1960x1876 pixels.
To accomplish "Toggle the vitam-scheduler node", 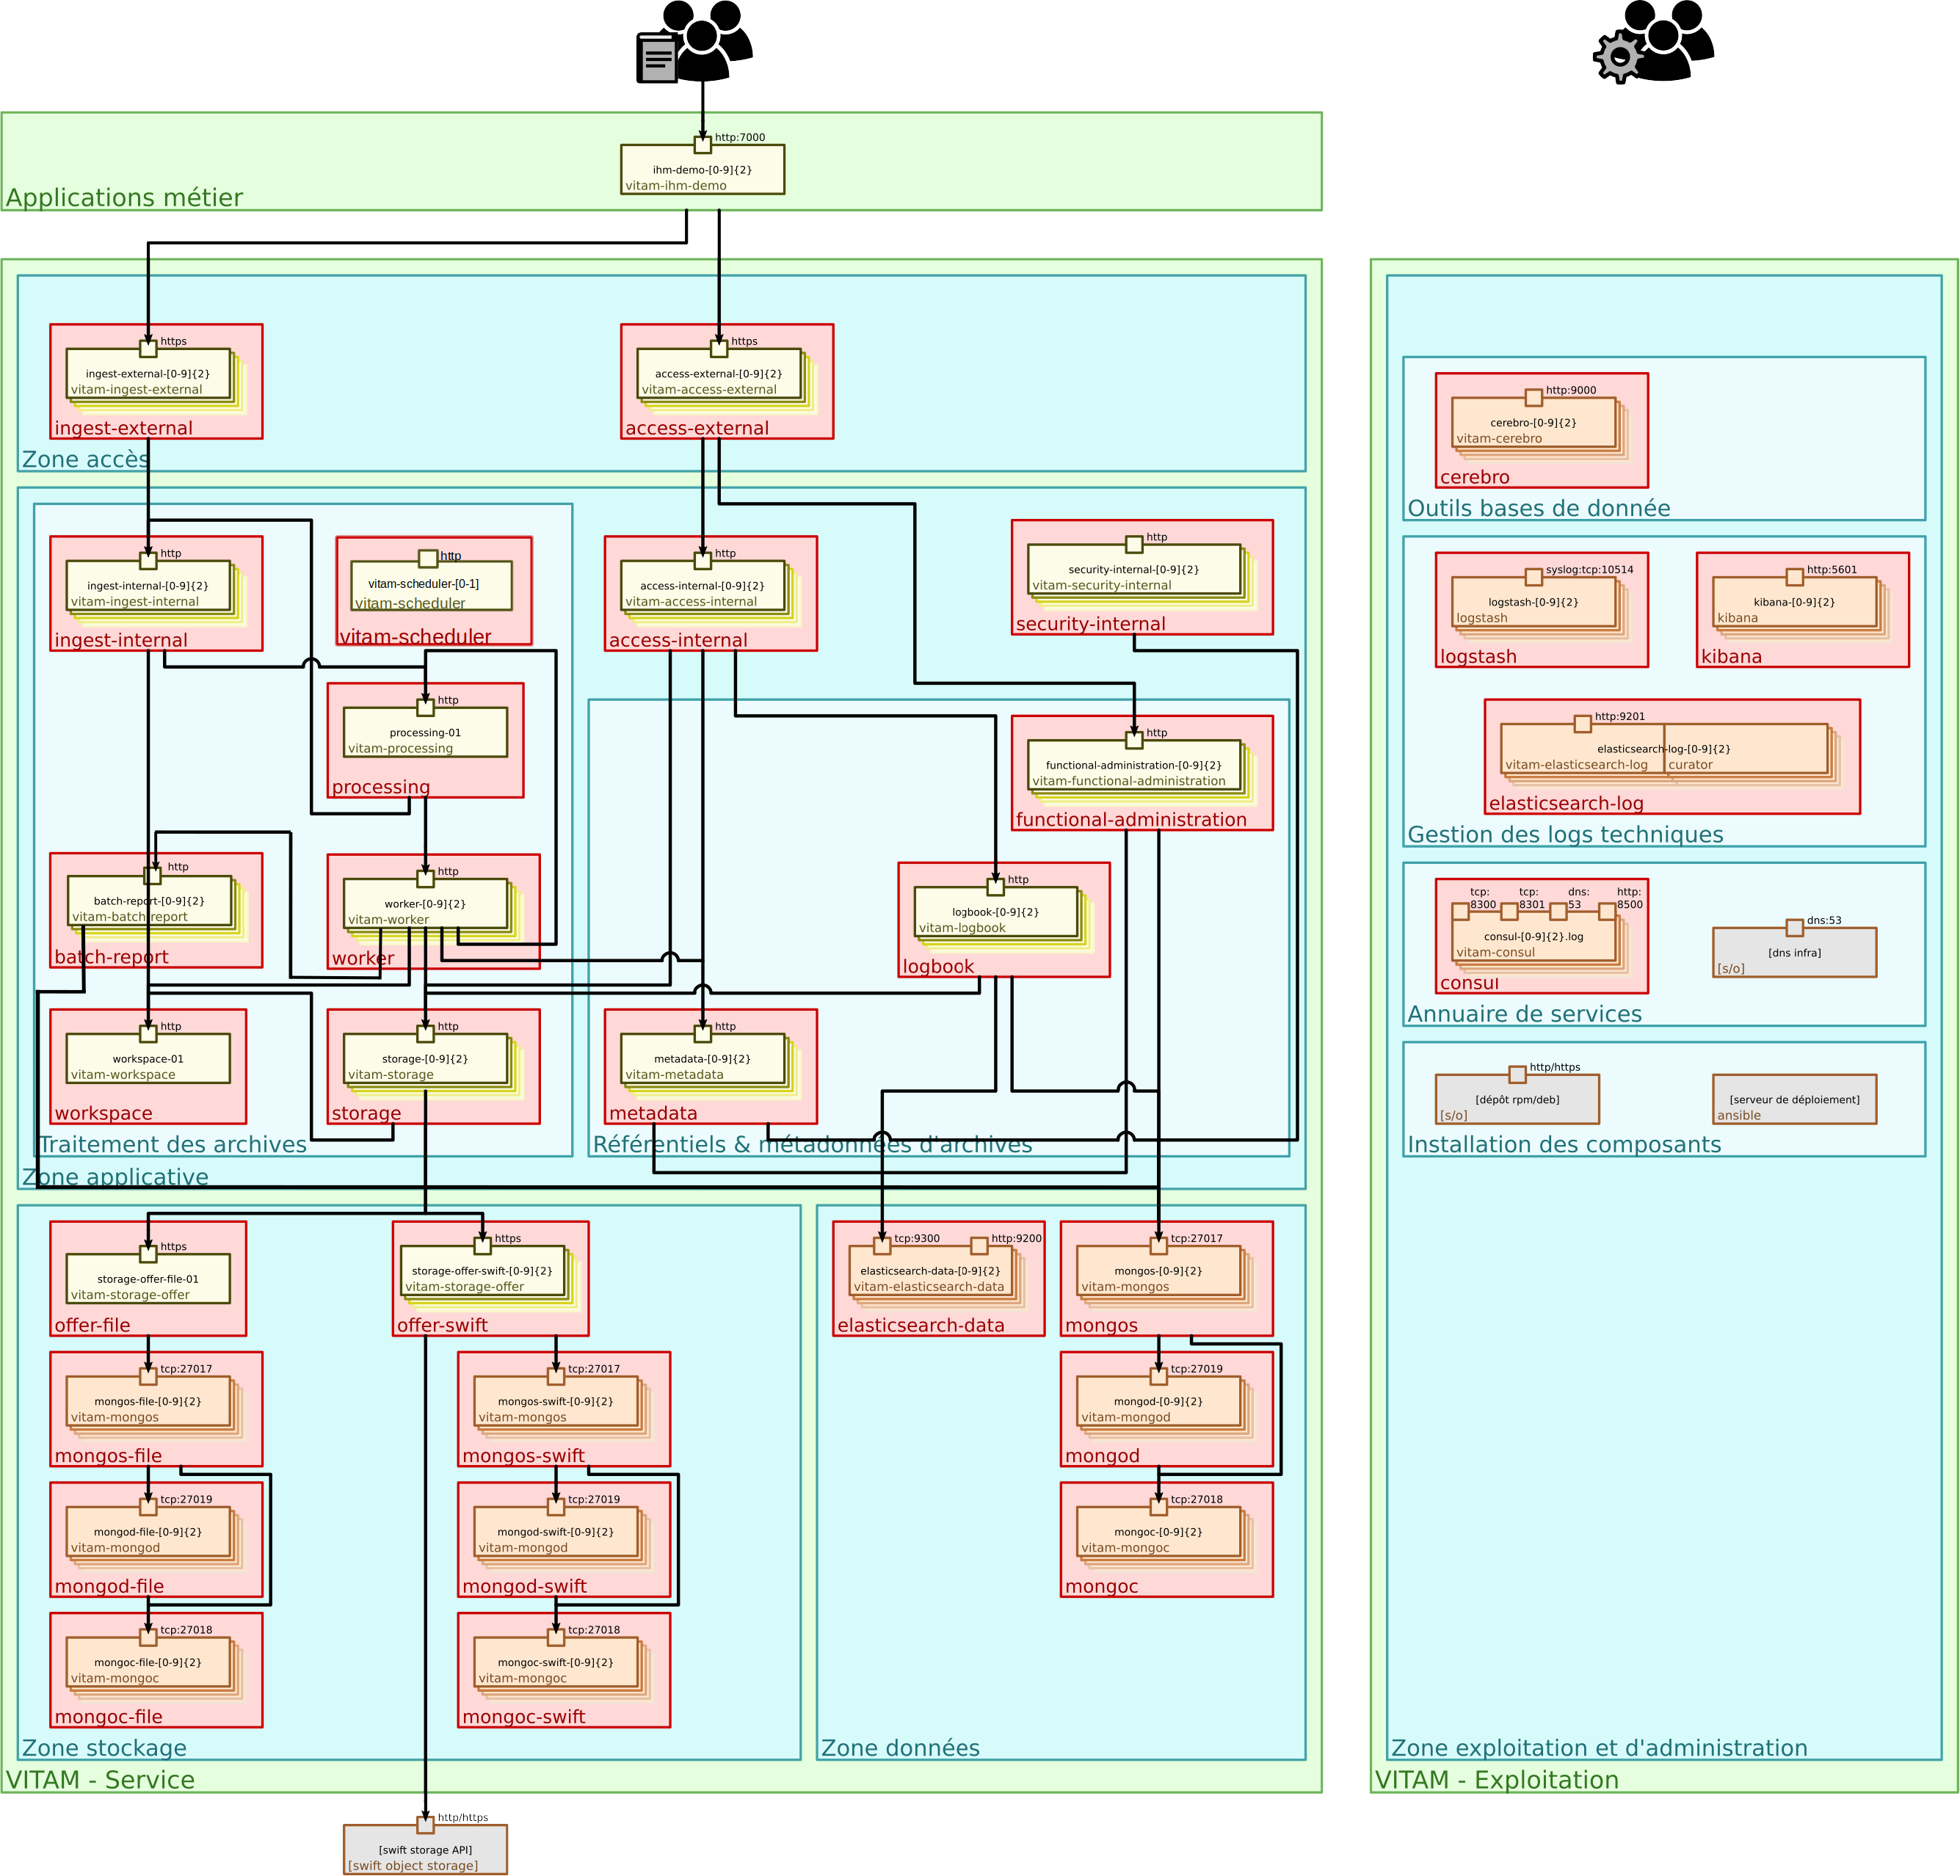I will click(430, 585).
